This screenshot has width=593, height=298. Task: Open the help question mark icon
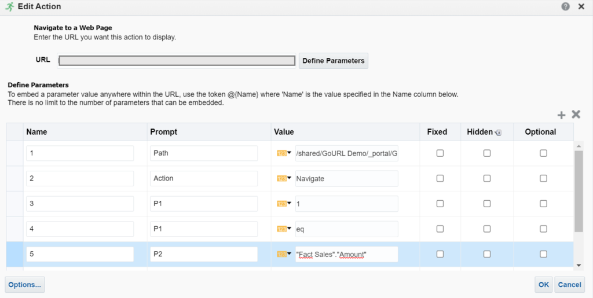point(565,6)
